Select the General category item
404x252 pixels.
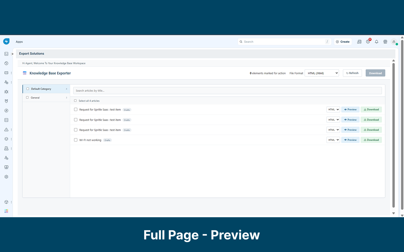pos(46,98)
